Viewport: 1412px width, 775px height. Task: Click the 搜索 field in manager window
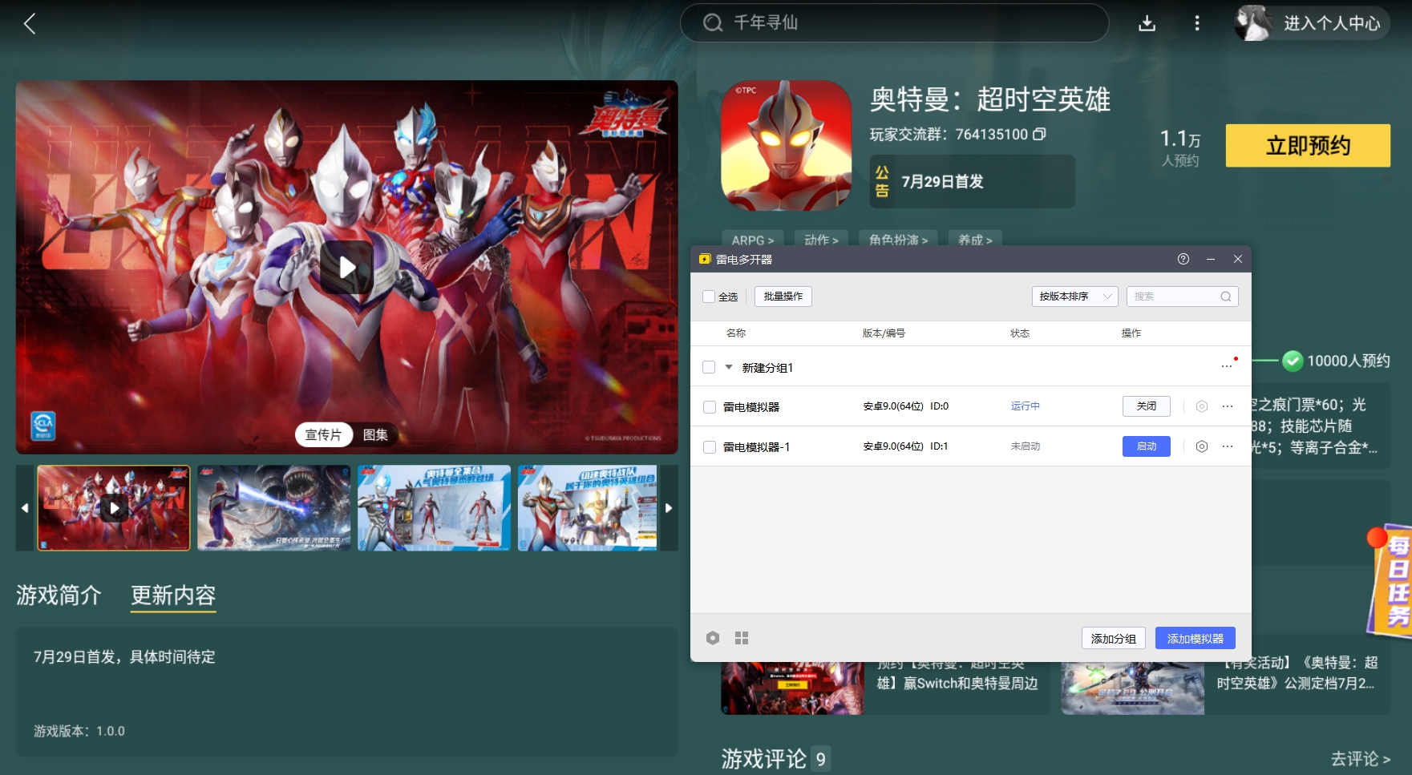[1182, 297]
